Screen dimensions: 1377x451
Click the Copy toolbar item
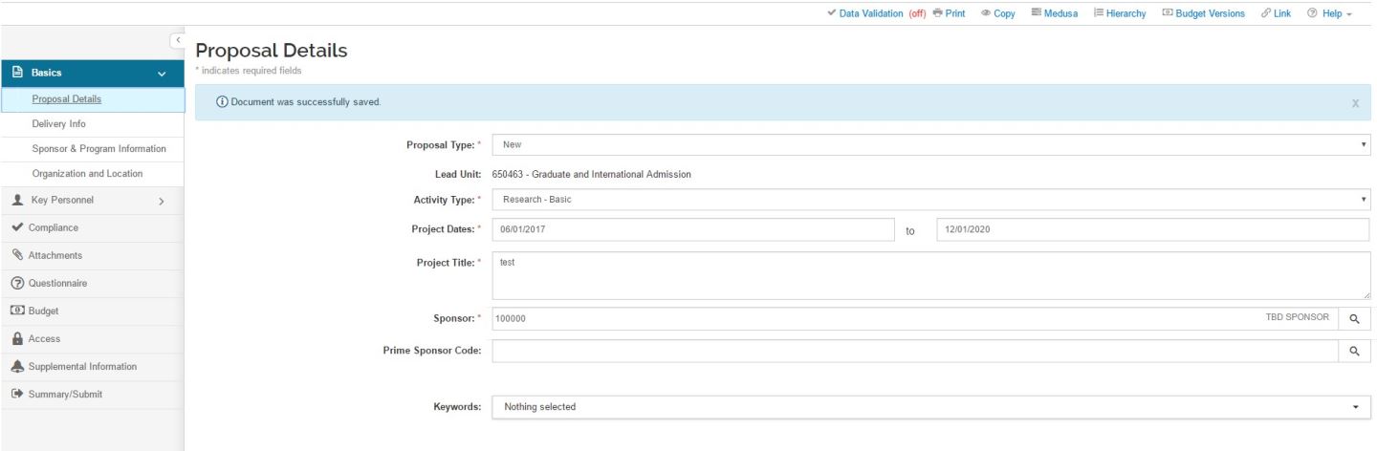pyautogui.click(x=997, y=11)
